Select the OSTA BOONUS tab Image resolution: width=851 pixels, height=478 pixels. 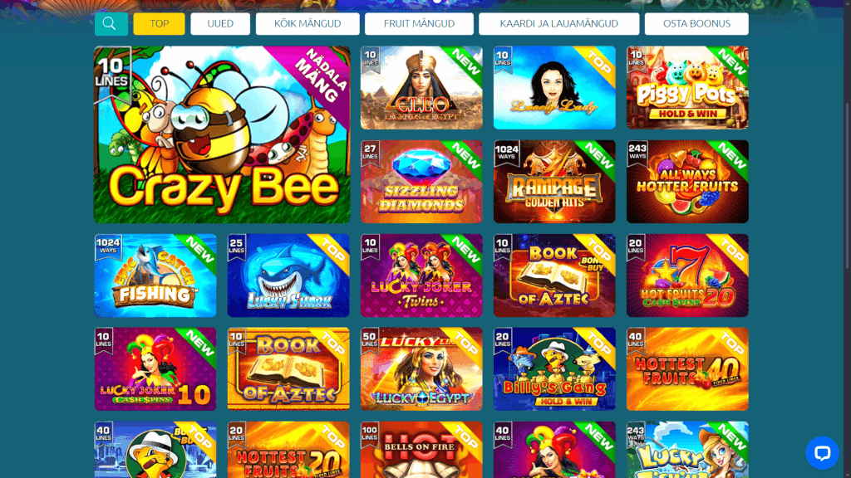(x=697, y=24)
